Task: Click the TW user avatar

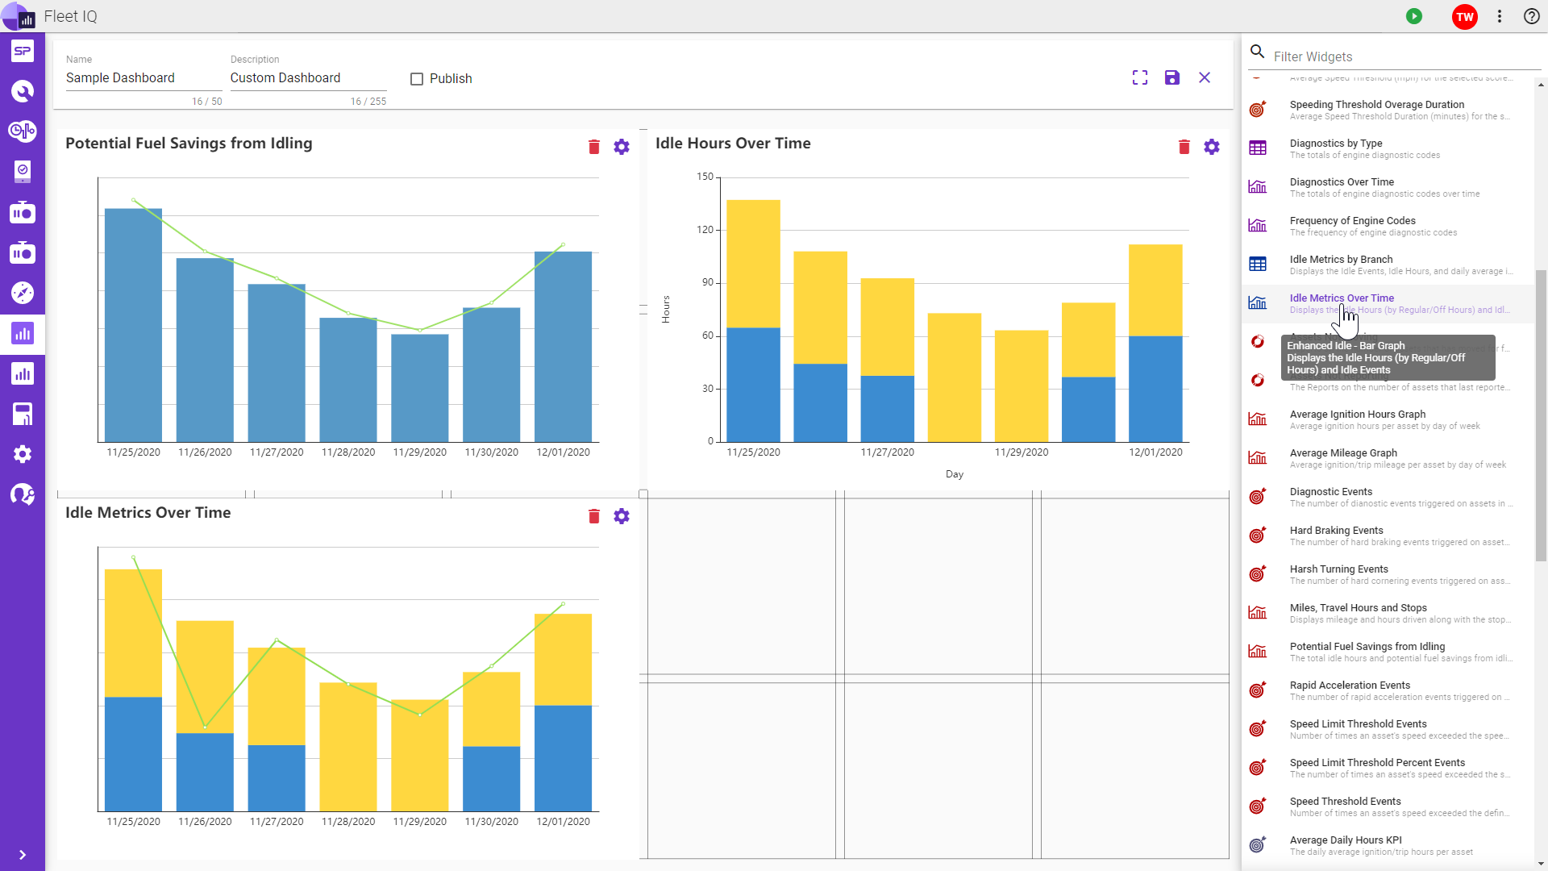Action: [1464, 16]
